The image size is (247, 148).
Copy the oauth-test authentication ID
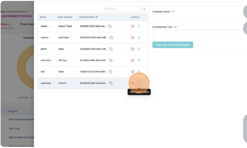(111, 83)
